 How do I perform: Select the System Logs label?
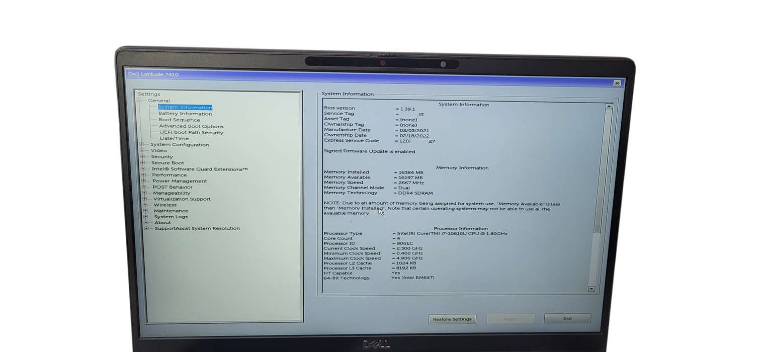(x=171, y=217)
